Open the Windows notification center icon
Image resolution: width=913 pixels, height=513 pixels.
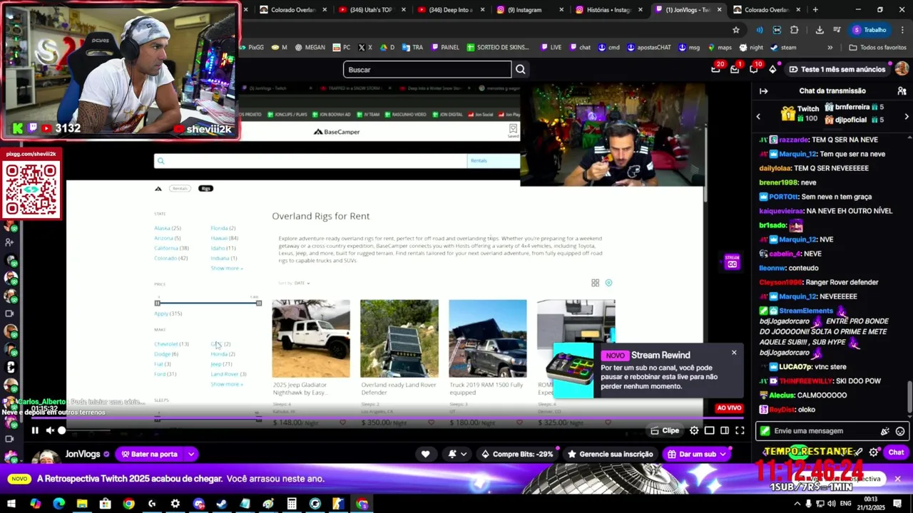897,504
